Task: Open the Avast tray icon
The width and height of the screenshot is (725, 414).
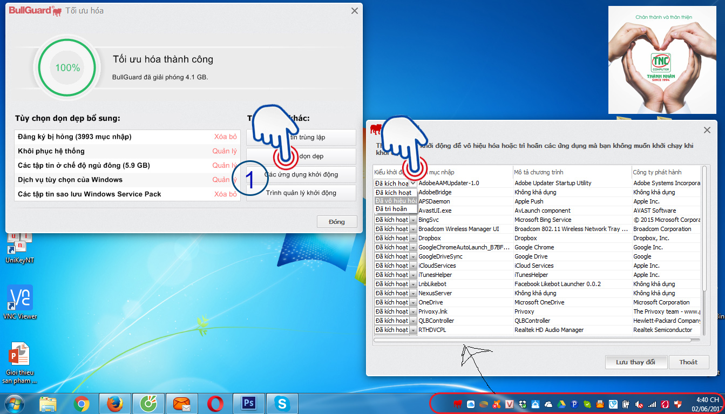Action: (497, 404)
